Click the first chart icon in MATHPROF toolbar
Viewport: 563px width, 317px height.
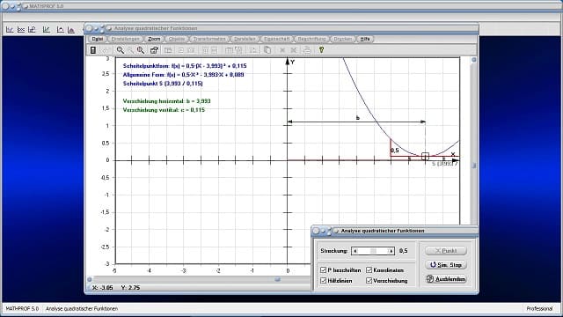[x=10, y=30]
